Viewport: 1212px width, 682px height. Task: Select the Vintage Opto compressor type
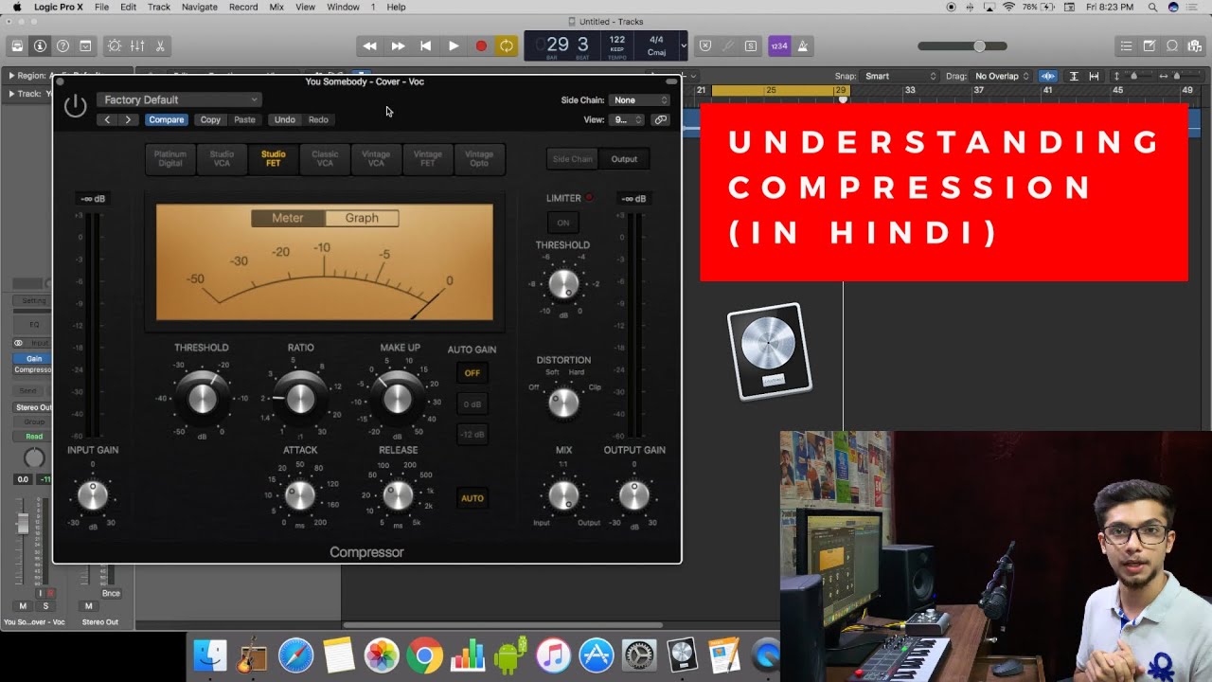pyautogui.click(x=479, y=159)
